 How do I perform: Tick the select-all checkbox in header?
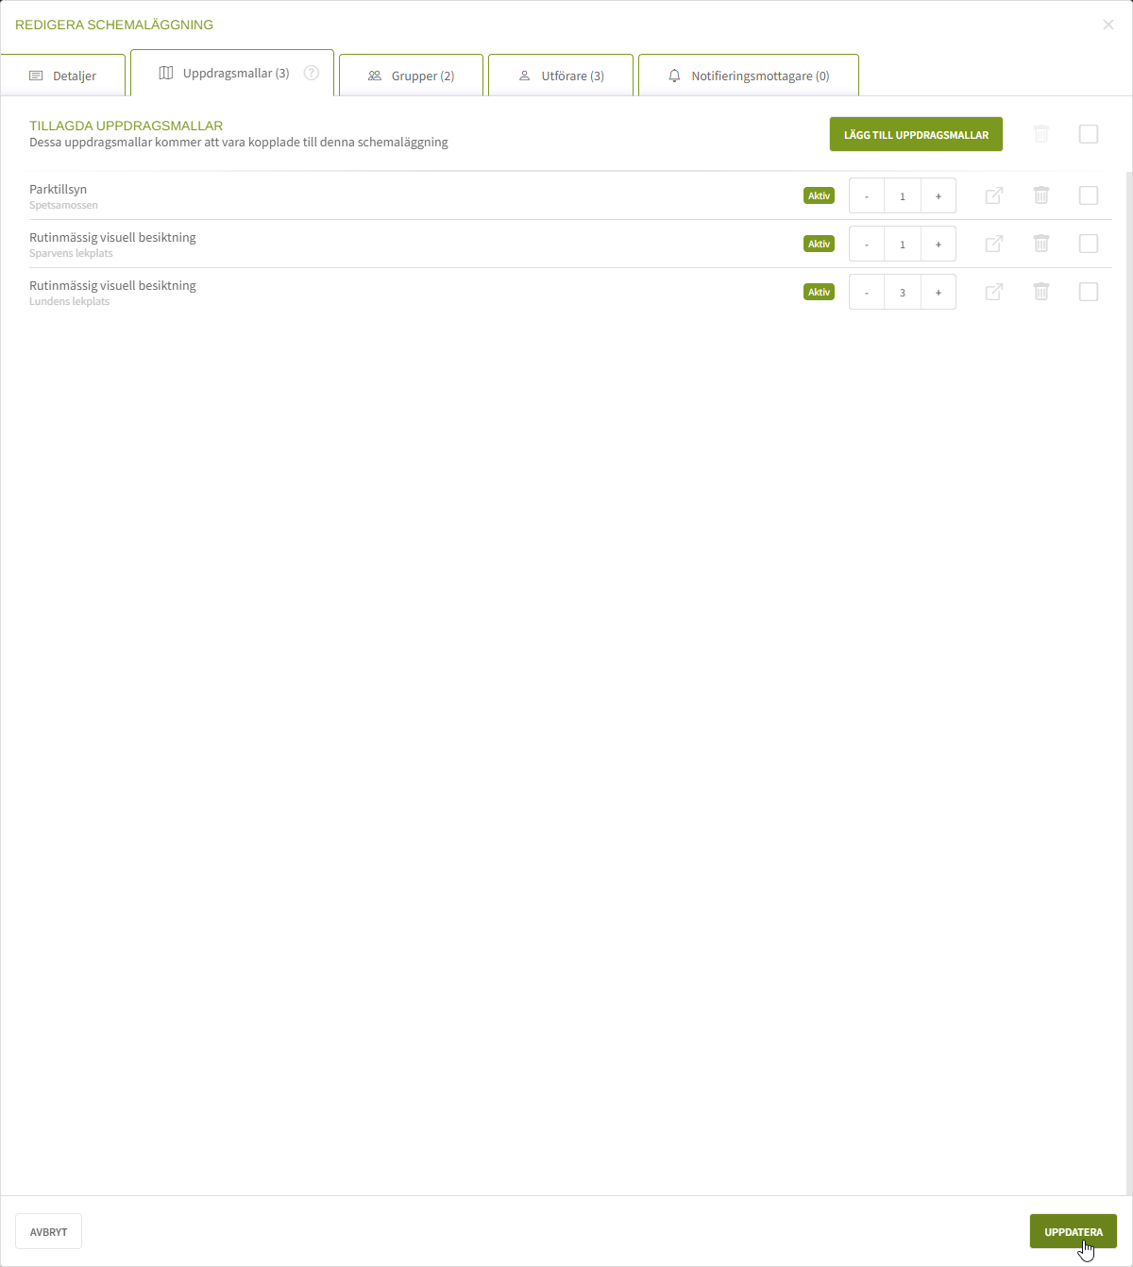pos(1089,134)
